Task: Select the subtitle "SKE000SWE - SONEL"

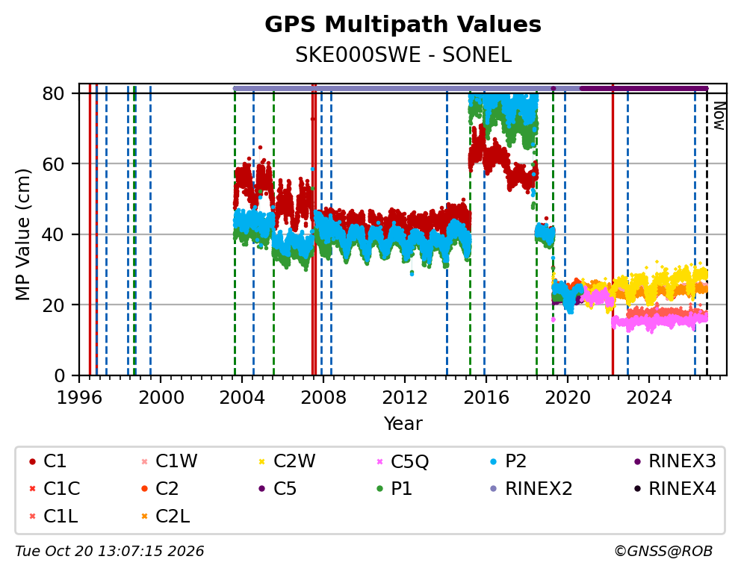Action: [x=403, y=55]
